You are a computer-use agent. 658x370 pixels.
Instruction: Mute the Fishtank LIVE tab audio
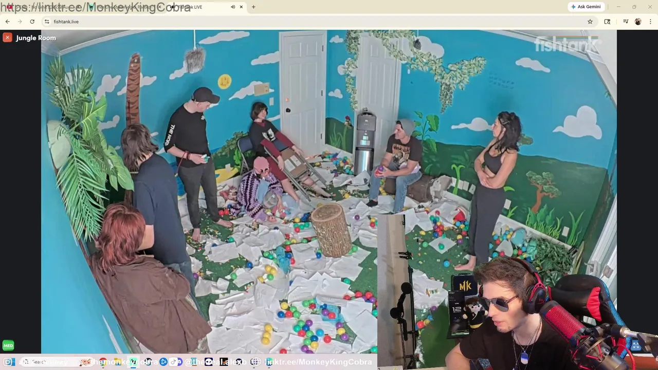[233, 7]
